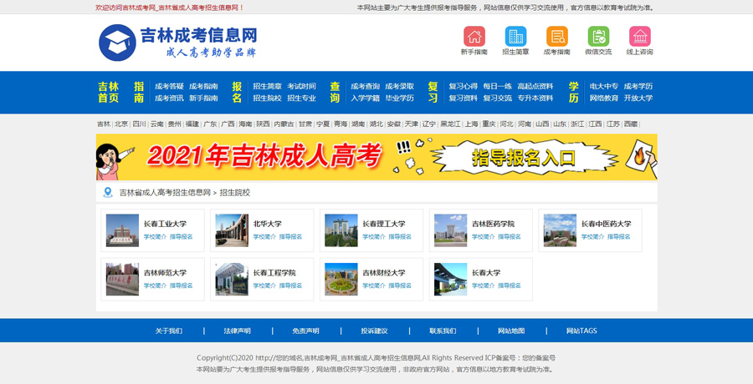Click the 新手指南 house icon
This screenshot has height=384, width=753.
point(474,37)
